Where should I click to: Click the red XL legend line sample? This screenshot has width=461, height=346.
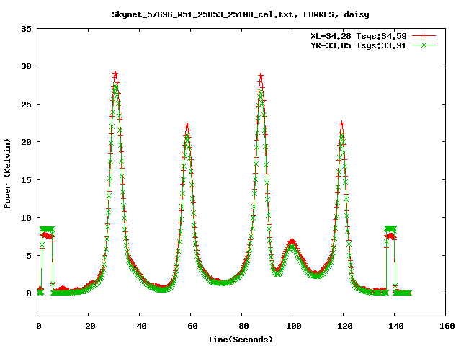point(424,36)
